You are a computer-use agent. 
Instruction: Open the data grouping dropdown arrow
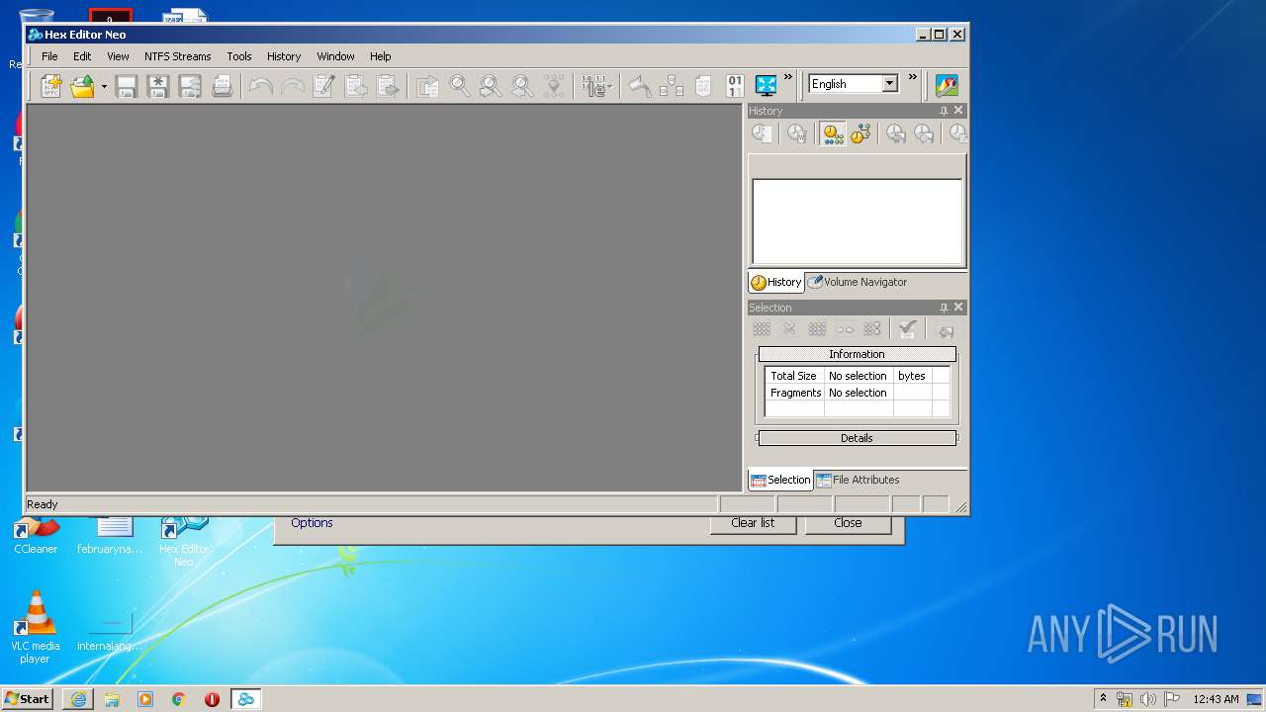(x=609, y=87)
